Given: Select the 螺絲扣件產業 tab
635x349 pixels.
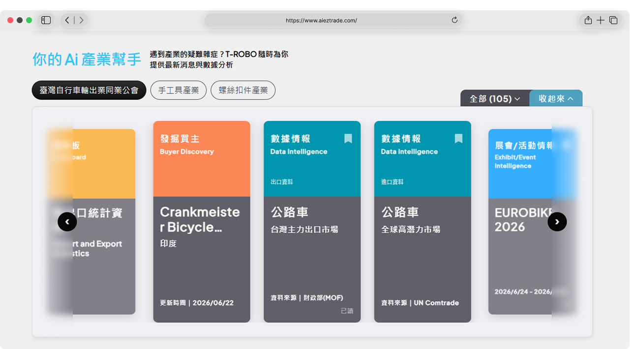Looking at the screenshot, I should [243, 90].
